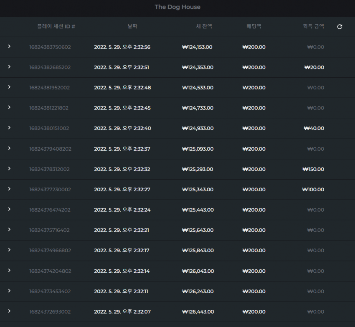The image size is (355, 327).
Task: Select session ID 16824378312002
Action: (49, 170)
